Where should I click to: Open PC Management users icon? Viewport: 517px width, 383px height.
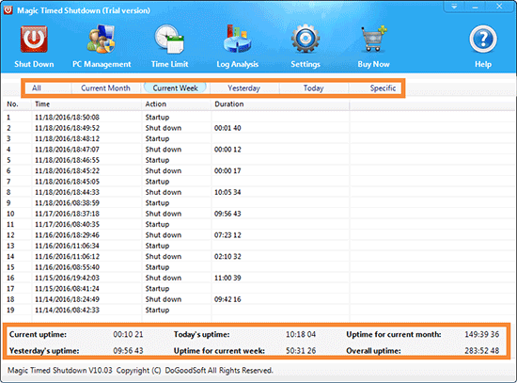pos(101,40)
